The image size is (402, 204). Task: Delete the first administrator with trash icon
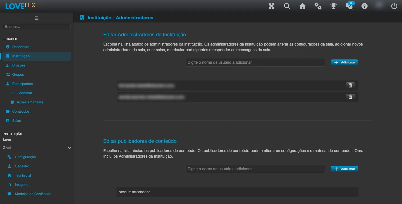pyautogui.click(x=350, y=85)
